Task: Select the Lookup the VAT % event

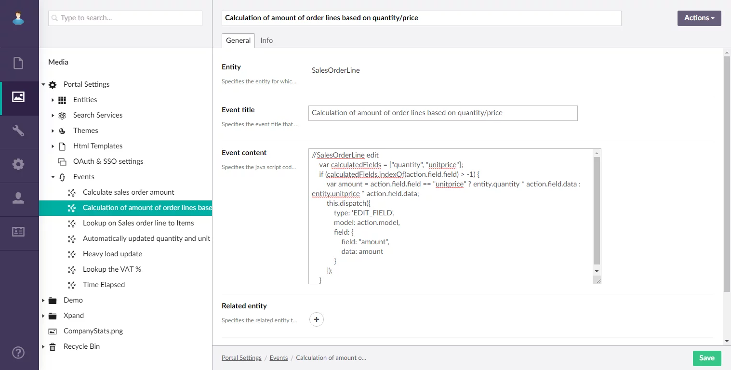Action: click(x=112, y=269)
